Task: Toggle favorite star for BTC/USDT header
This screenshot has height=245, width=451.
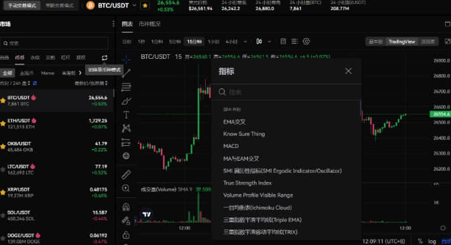Action: pyautogui.click(x=145, y=5)
